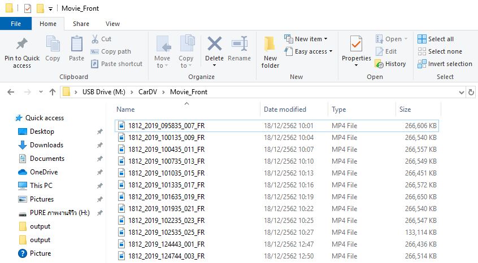Click CarDV in the address breadcrumb
Viewport: 478px width, 263px height.
(147, 92)
